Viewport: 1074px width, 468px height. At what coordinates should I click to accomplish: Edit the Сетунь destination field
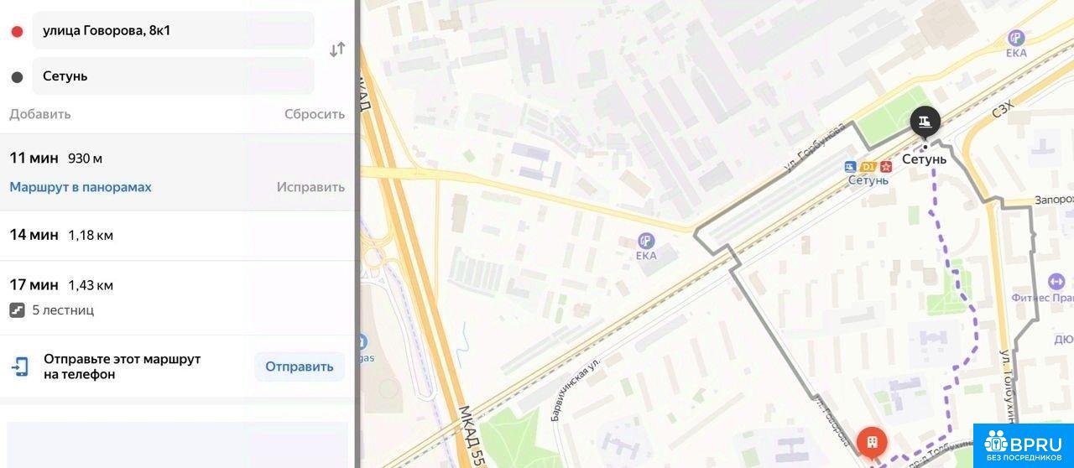click(x=173, y=76)
